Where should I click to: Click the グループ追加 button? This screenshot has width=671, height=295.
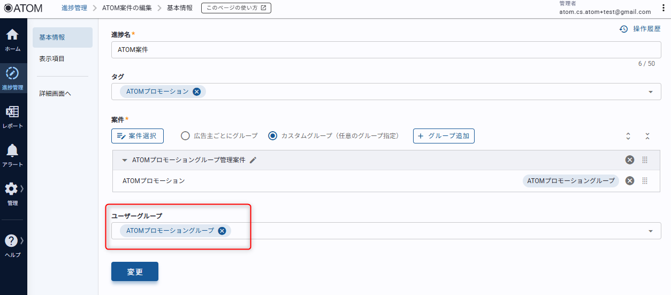click(444, 136)
